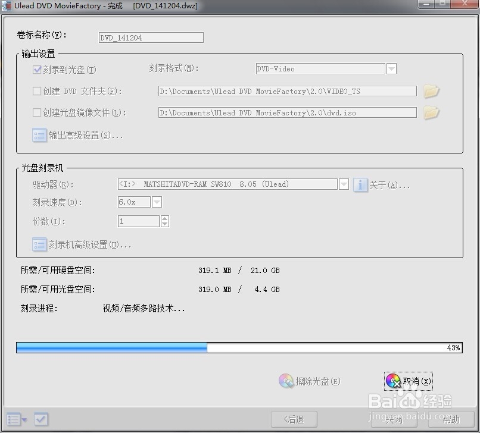Click the dvd.iso image path field
480x433 pixels.
pos(288,112)
